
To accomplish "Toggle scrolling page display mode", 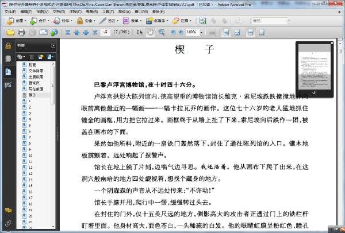I will pyautogui.click(x=226, y=33).
